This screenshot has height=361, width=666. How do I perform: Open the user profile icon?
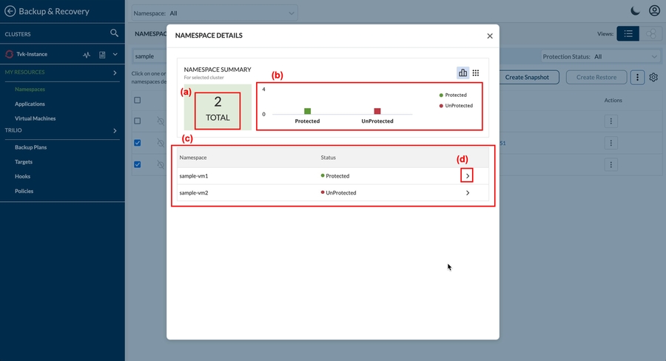pos(654,11)
